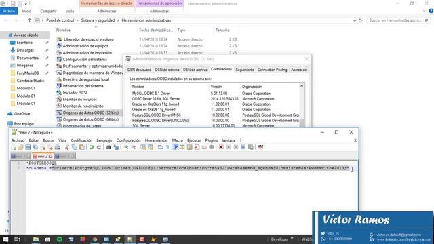This screenshot has height=244, width=434.
Task: Open Chrome from the taskbar
Action: pyautogui.click(x=95, y=239)
